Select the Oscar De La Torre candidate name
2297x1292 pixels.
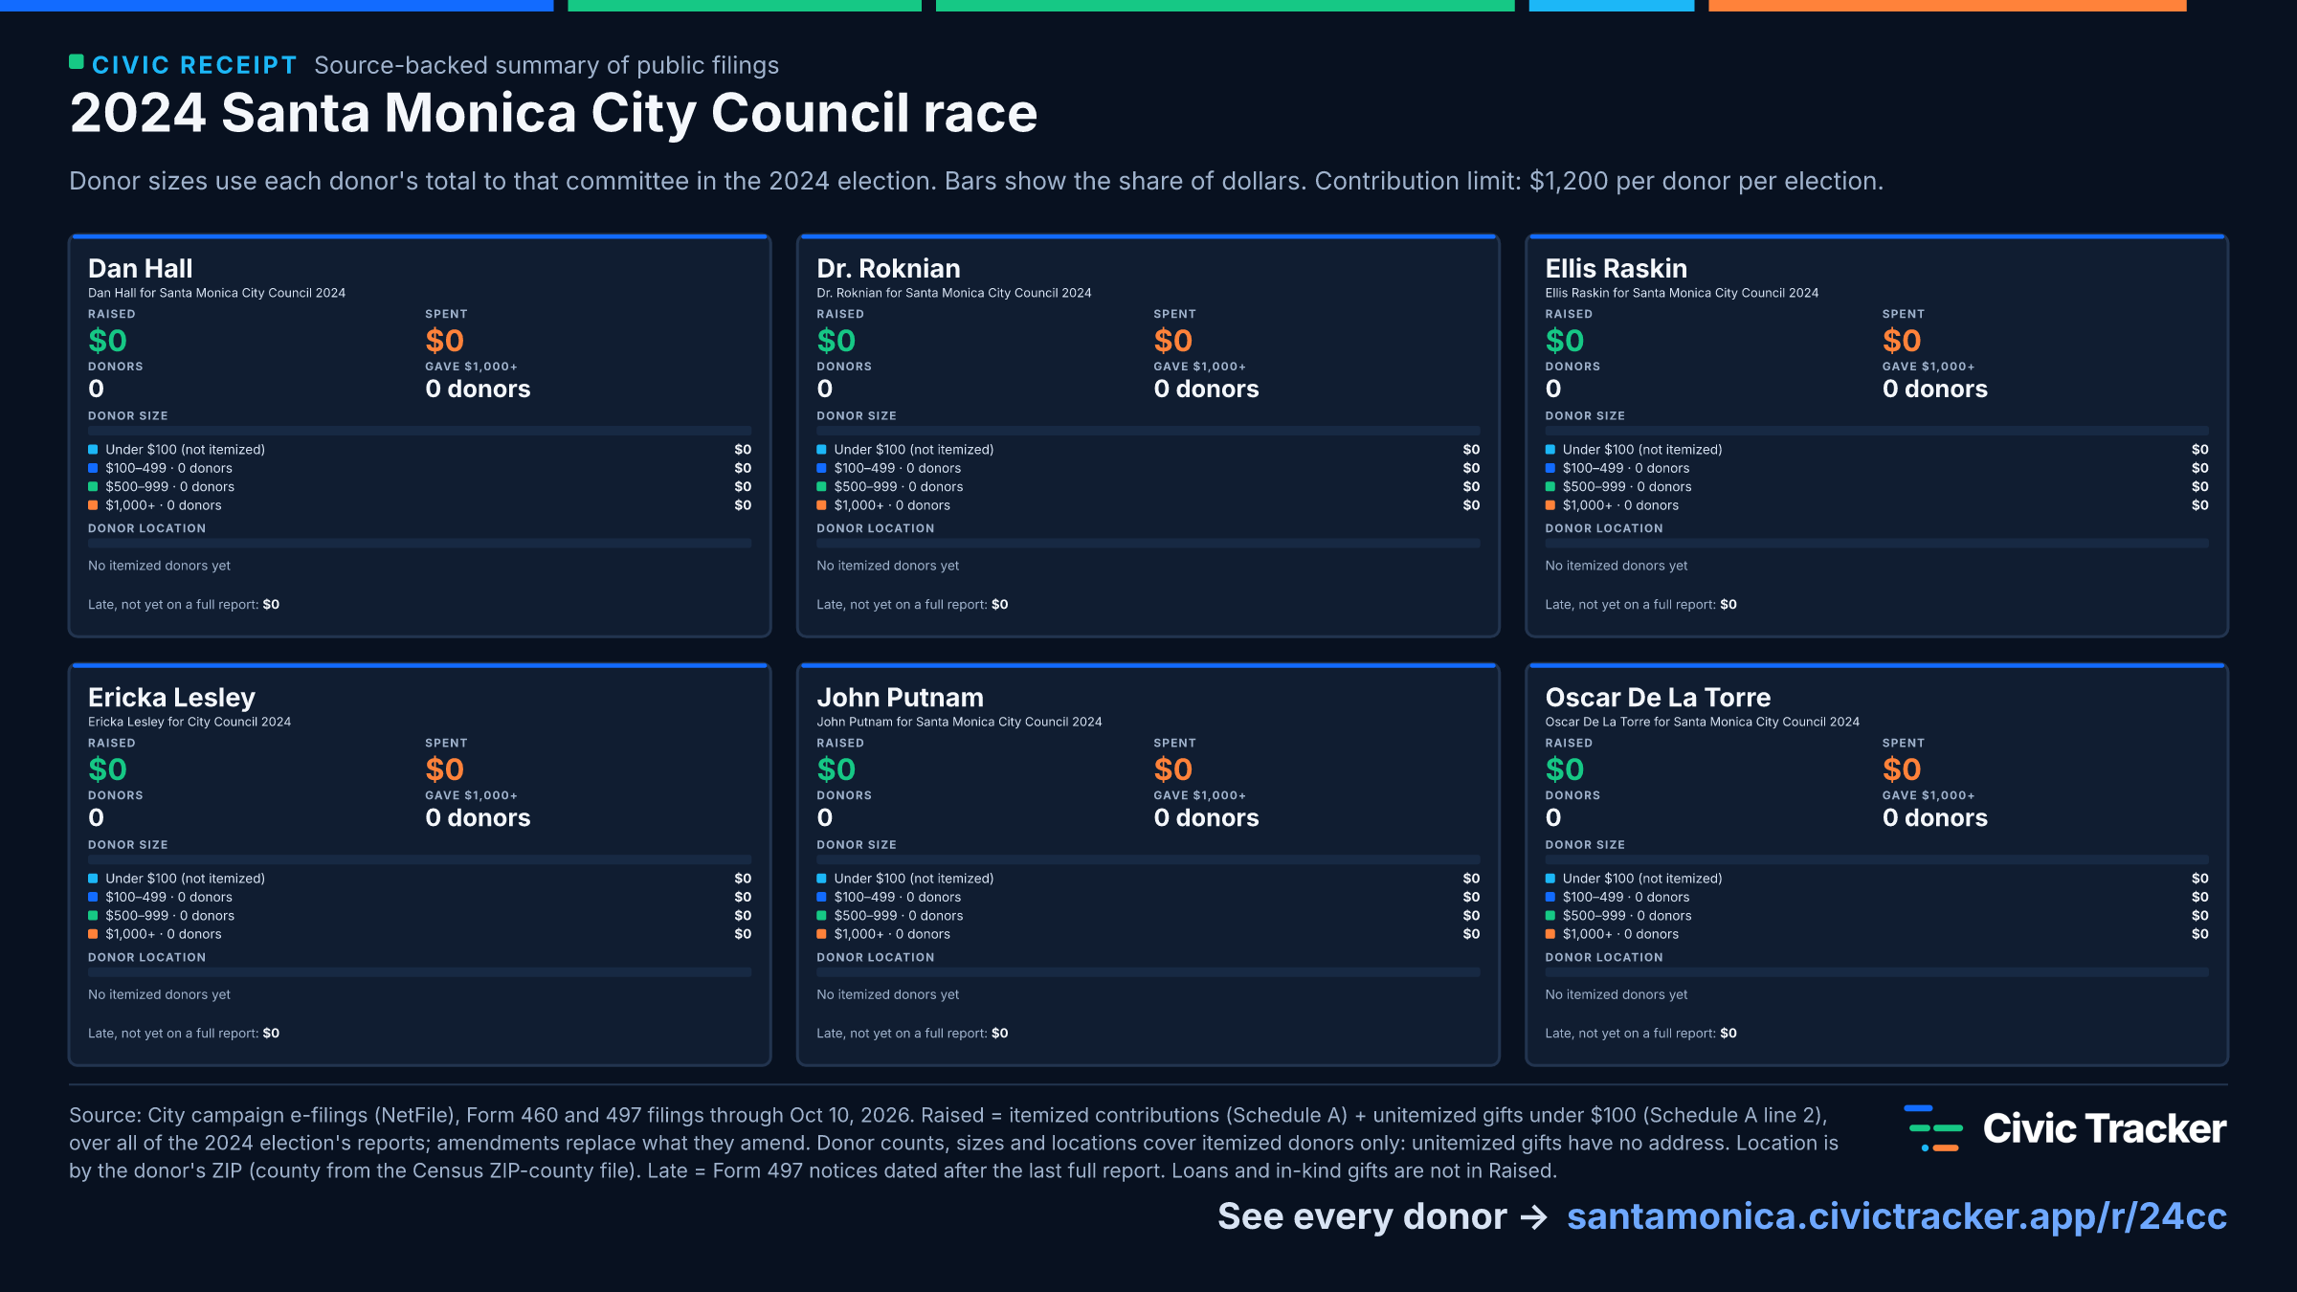pos(1658,698)
